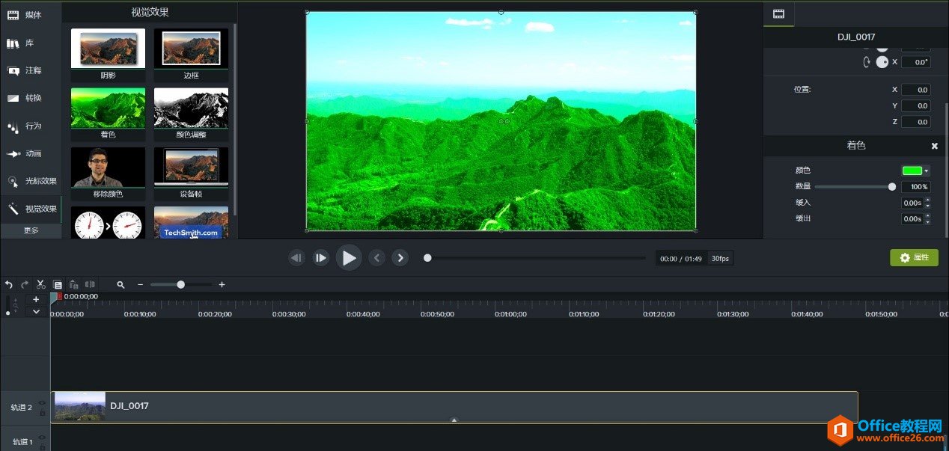Open the 颜色 color dropdown arrow
Screen dimensions: 949x451
pos(927,171)
